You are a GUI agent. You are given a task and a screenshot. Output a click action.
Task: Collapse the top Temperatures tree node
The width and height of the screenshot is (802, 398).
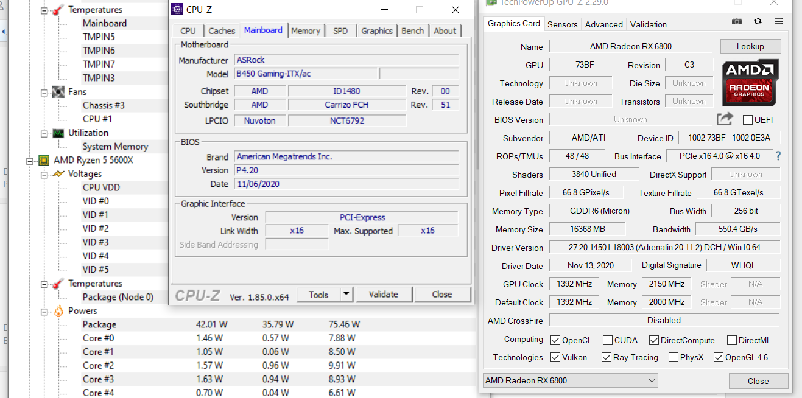tap(44, 10)
